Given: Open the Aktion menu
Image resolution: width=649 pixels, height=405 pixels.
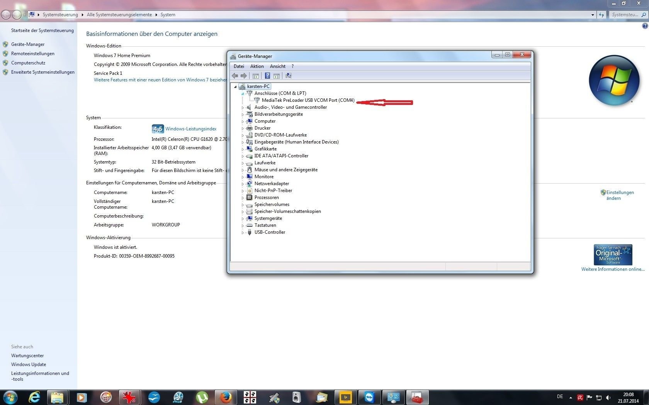Looking at the screenshot, I should click(x=257, y=66).
